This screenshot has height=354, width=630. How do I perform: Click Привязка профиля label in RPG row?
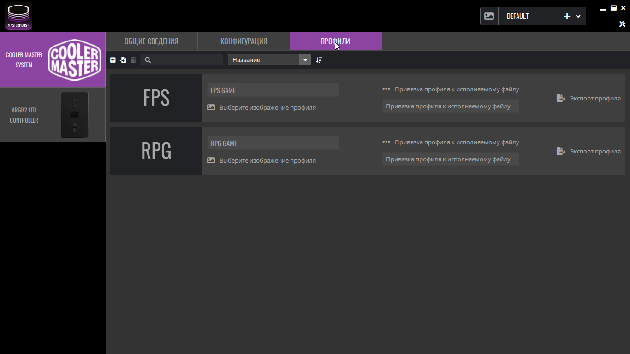tap(457, 142)
